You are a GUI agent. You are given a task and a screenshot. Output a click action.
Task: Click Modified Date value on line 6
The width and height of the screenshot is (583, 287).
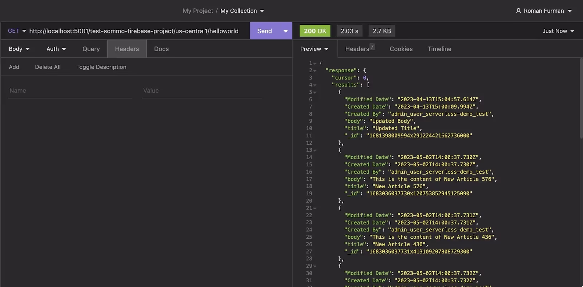coord(438,99)
